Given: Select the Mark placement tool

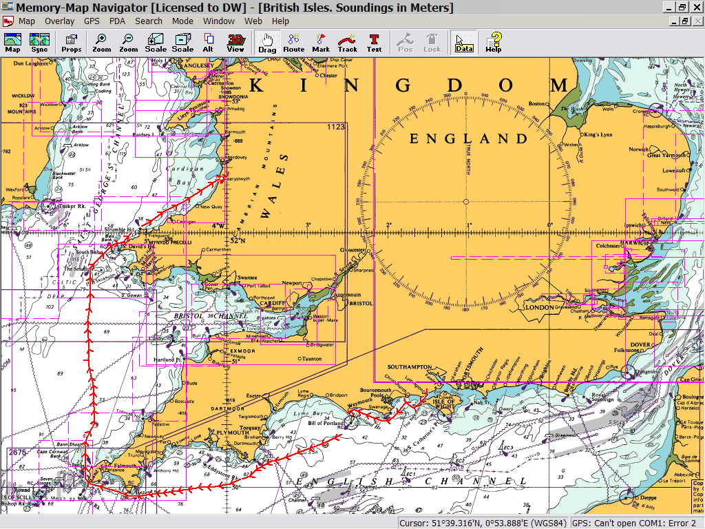Looking at the screenshot, I should click(321, 43).
